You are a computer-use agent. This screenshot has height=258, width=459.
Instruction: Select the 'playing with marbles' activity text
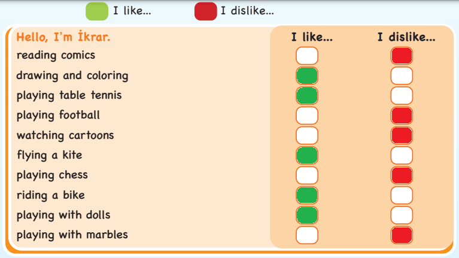click(x=72, y=235)
